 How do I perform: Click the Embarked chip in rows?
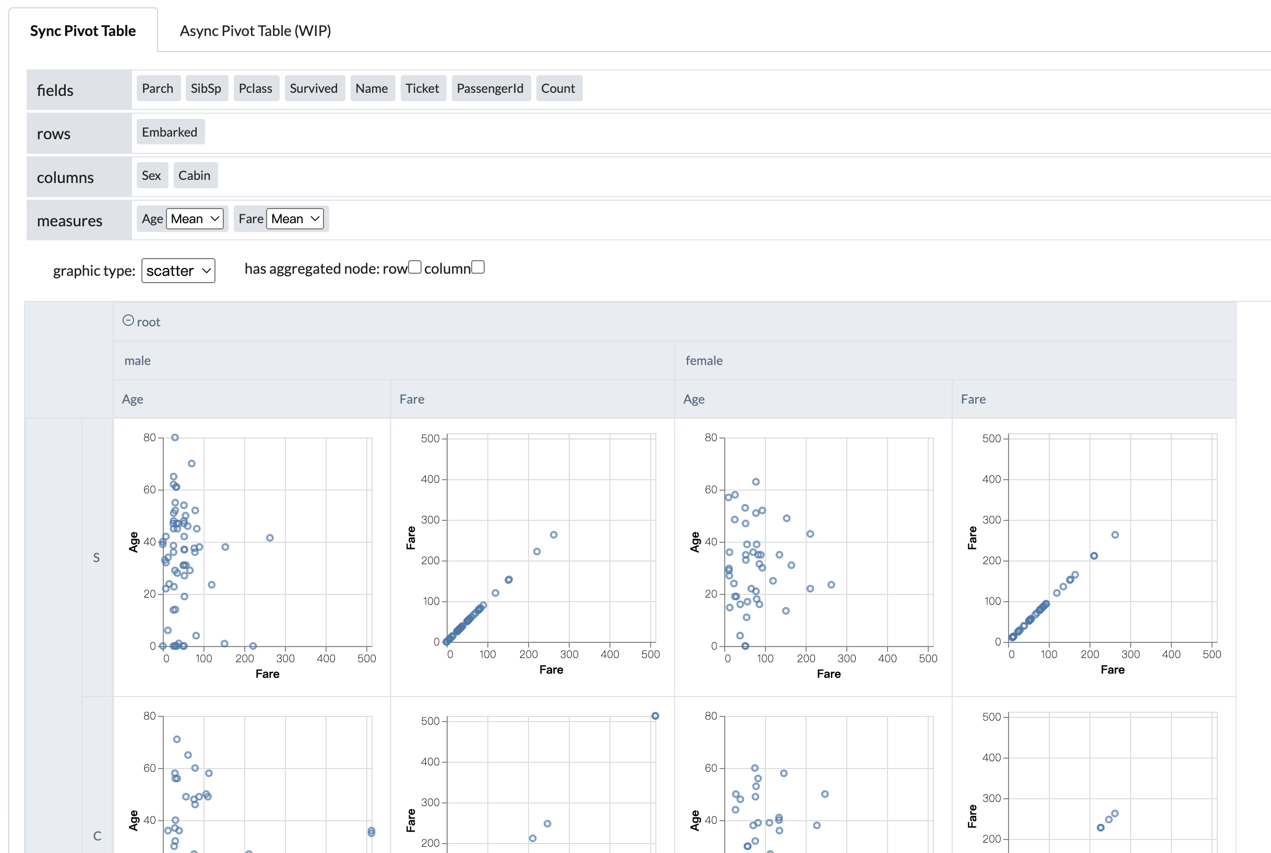pos(170,132)
